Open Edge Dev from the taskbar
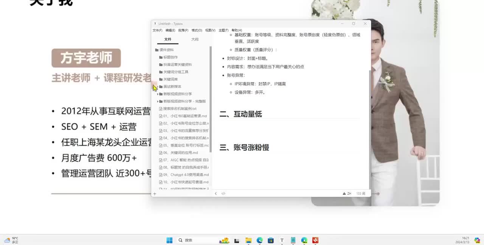484x245 pixels. 304,240
